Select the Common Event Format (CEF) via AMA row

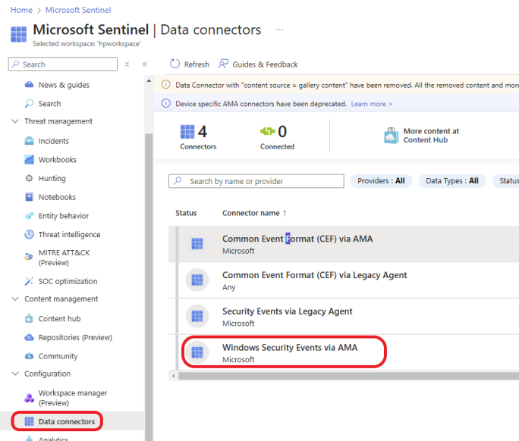click(344, 244)
